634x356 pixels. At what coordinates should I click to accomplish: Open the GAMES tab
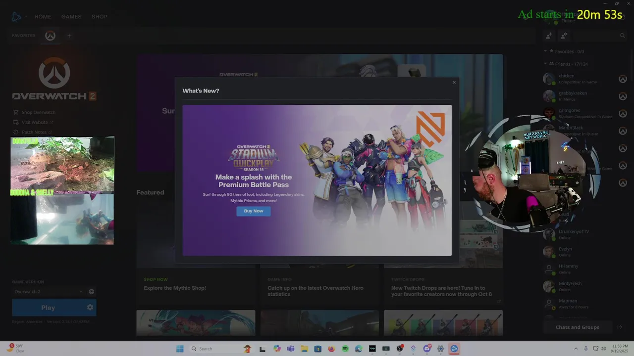click(x=71, y=17)
